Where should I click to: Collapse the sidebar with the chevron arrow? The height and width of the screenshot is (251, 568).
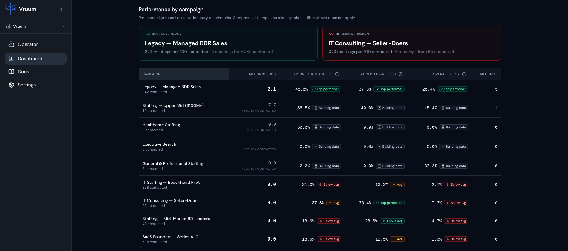(61, 9)
